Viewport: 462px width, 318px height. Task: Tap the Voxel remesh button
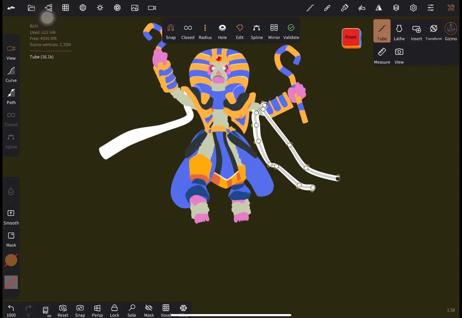click(x=166, y=310)
